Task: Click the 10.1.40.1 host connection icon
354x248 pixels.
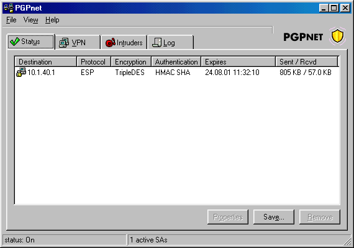Action: (21, 72)
